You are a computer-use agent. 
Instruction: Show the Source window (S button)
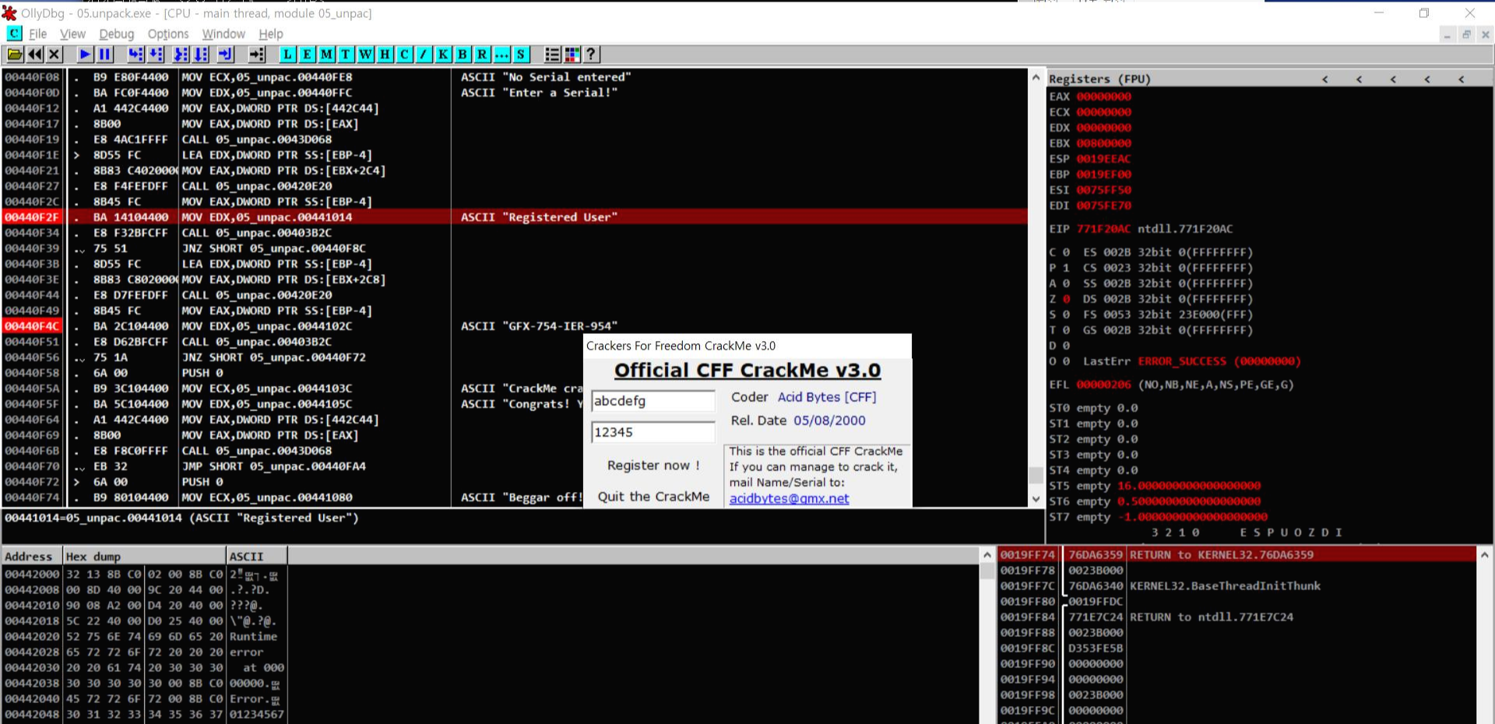521,54
